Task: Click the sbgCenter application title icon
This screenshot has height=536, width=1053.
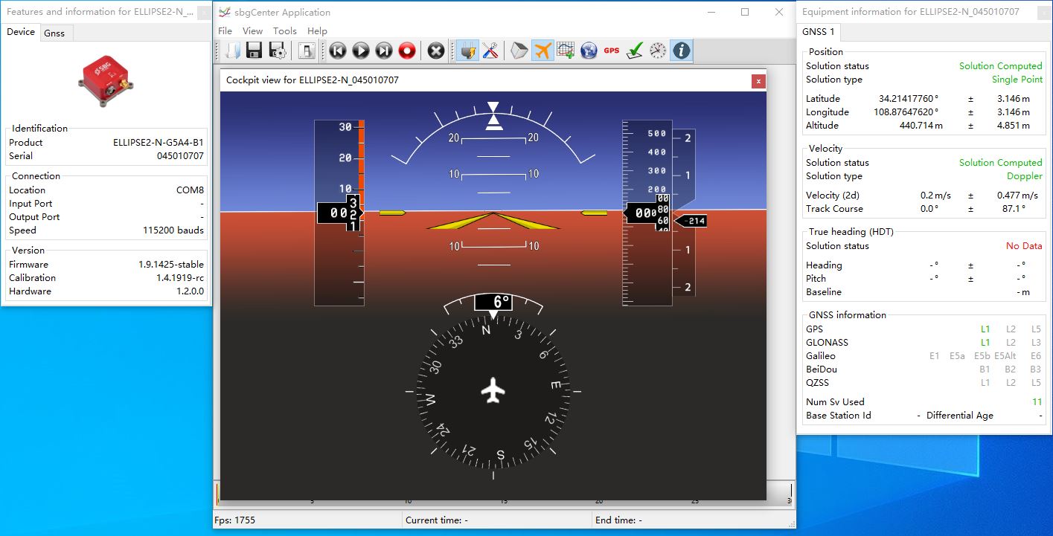Action: [x=224, y=12]
